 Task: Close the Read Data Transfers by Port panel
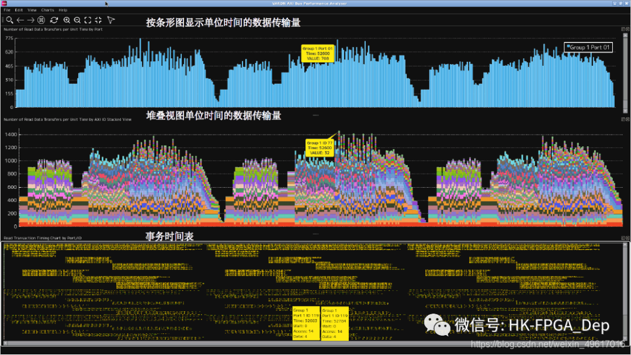pos(627,29)
